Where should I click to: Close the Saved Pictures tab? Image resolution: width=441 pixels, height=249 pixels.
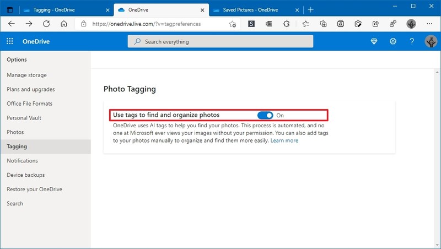[x=297, y=10]
